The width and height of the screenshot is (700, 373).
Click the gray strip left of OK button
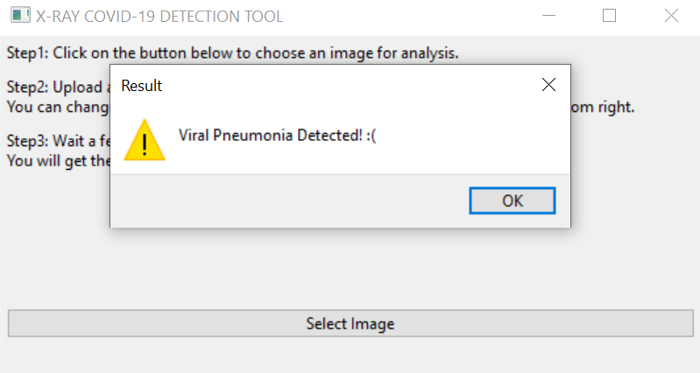pos(289,201)
